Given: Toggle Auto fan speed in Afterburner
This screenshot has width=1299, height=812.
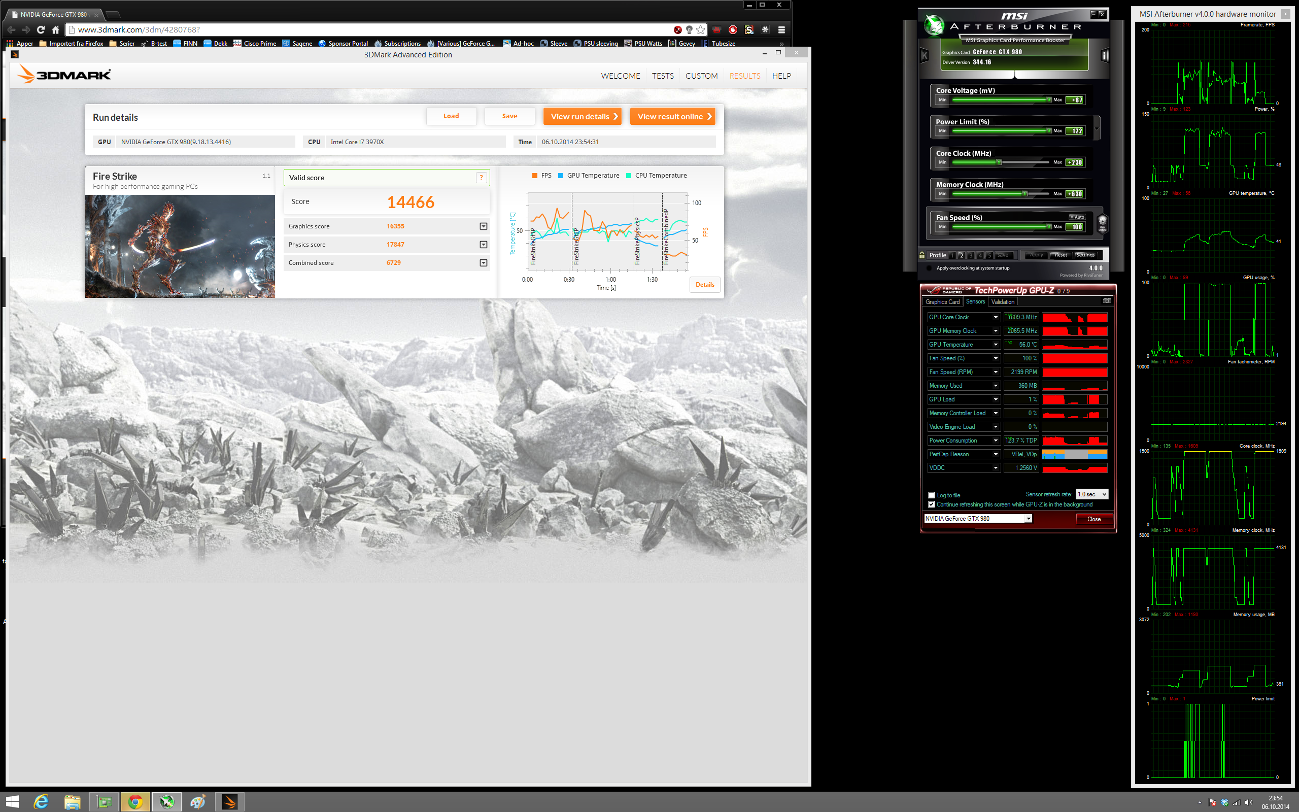Looking at the screenshot, I should click(1077, 217).
